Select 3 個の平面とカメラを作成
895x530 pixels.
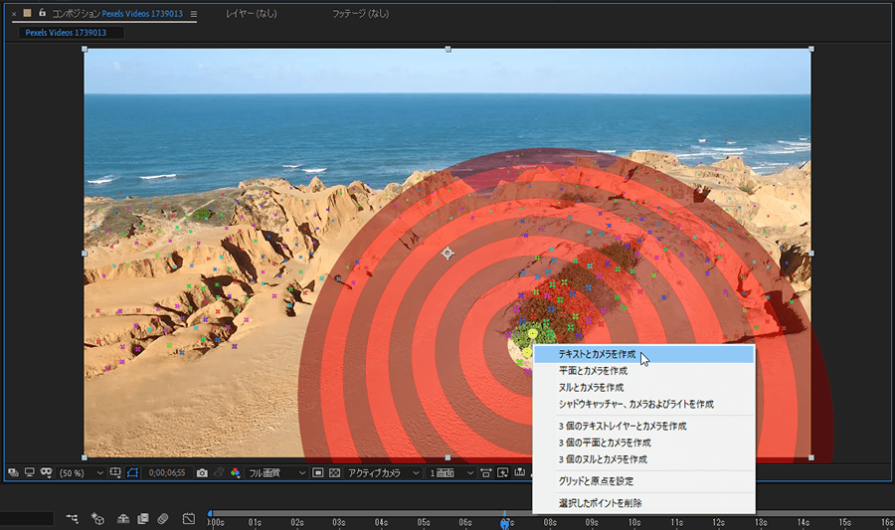[x=643, y=442]
